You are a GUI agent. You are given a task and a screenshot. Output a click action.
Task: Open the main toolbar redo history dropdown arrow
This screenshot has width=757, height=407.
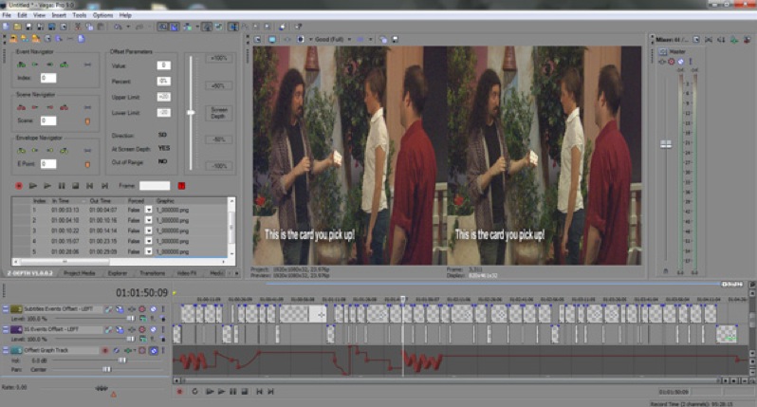[x=150, y=27]
